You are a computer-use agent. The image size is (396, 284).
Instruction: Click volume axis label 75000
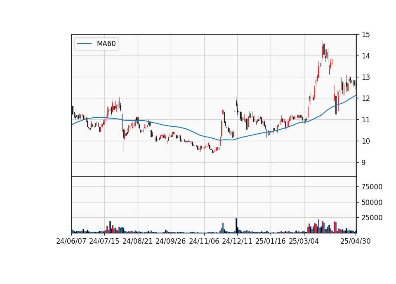pyautogui.click(x=372, y=187)
